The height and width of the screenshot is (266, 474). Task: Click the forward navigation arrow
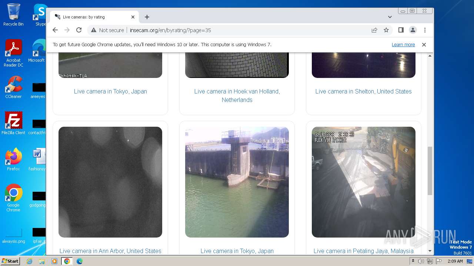click(x=67, y=30)
